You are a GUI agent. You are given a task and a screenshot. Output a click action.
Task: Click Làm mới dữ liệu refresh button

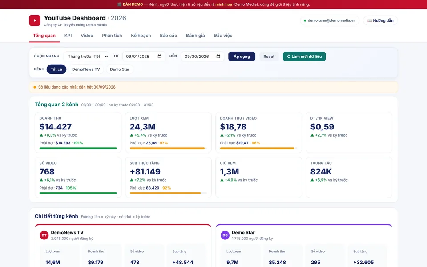point(304,57)
